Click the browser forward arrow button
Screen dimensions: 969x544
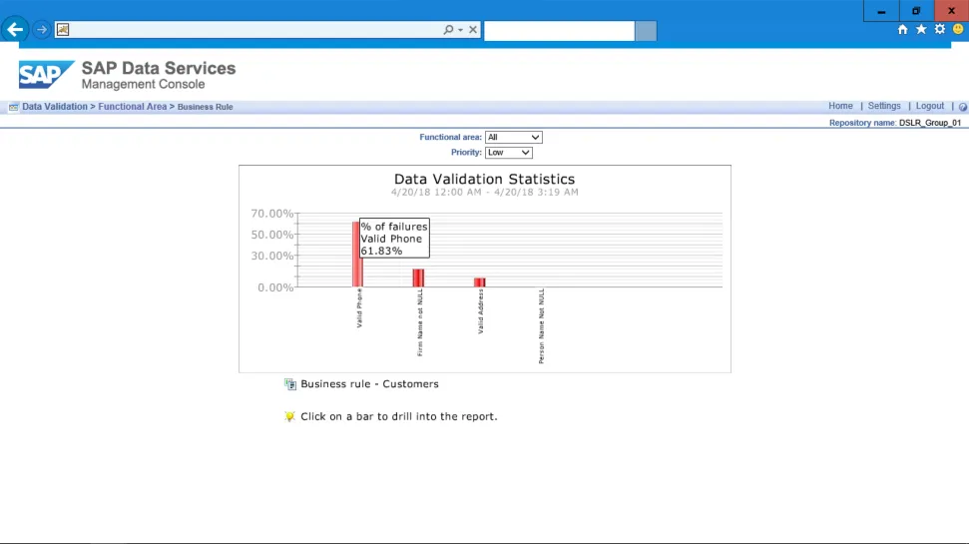tap(42, 30)
